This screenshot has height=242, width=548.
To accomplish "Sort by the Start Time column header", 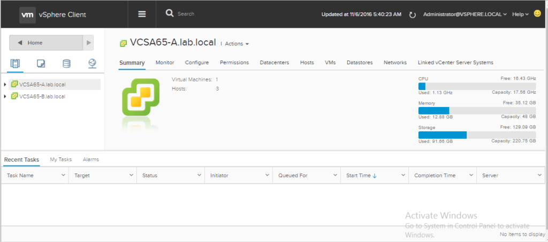I will 359,176.
